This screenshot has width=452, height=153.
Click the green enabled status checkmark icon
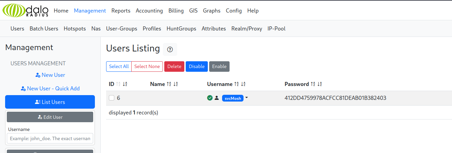pos(210,98)
